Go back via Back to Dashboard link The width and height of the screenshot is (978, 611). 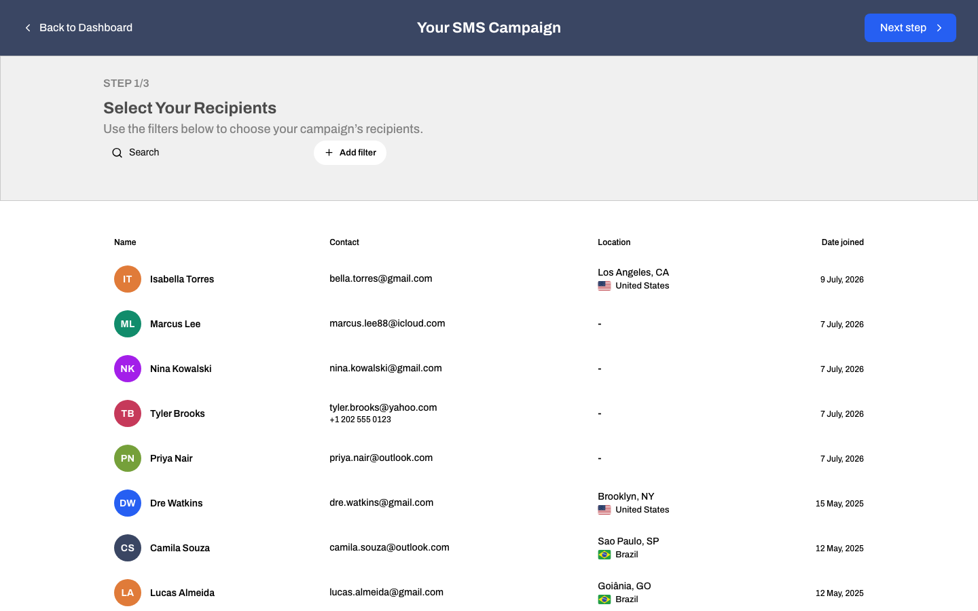tap(78, 28)
